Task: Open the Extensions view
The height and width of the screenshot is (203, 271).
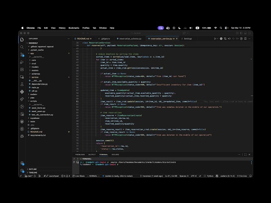Action: [22, 69]
